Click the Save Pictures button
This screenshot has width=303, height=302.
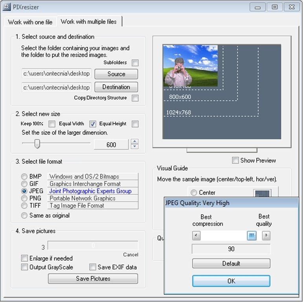coord(93,278)
